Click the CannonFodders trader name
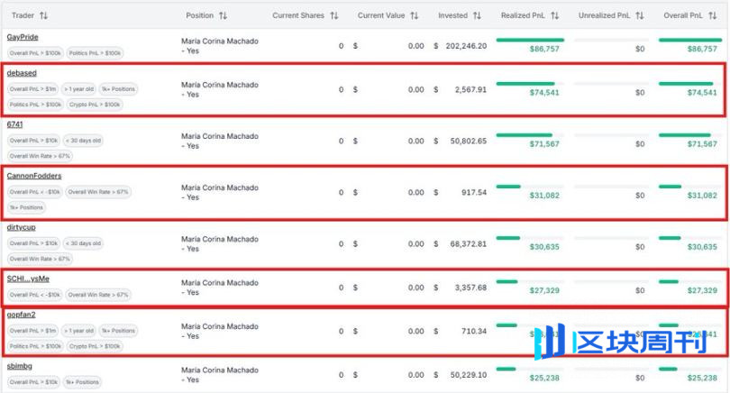The width and height of the screenshot is (730, 393). (x=34, y=175)
